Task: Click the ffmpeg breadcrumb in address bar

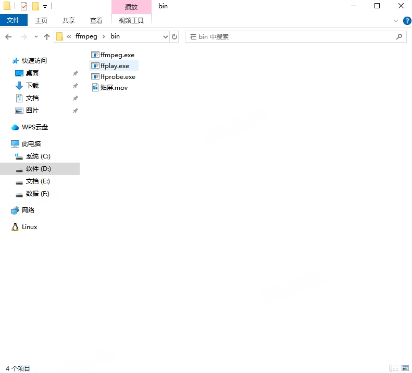Action: pos(86,36)
